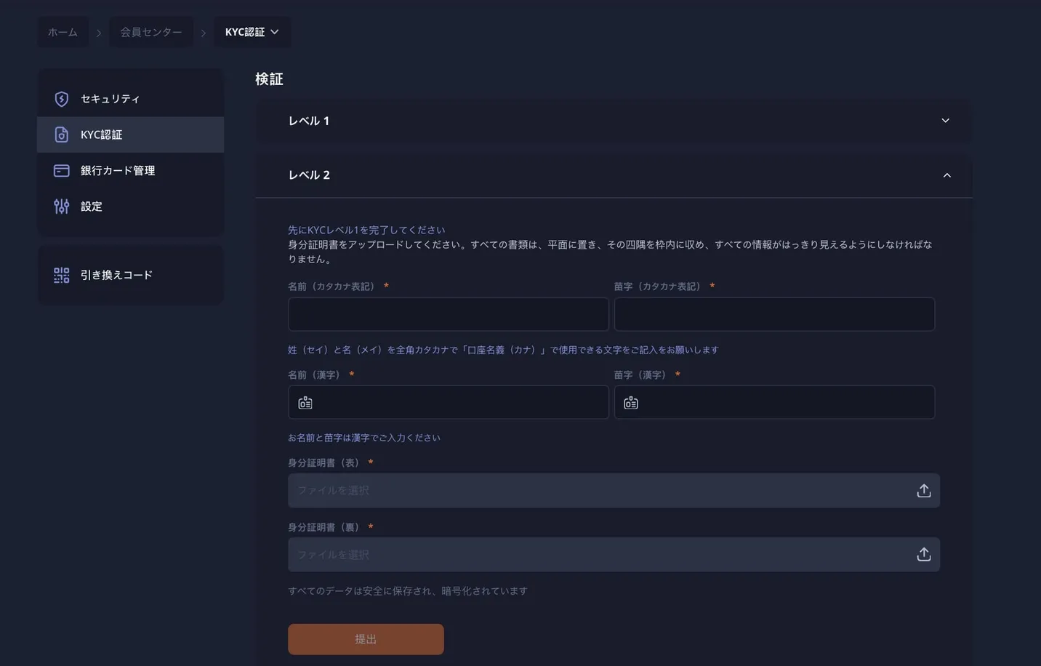The height and width of the screenshot is (666, 1041).
Task: Select the shield security icon in sidebar
Action: point(62,97)
